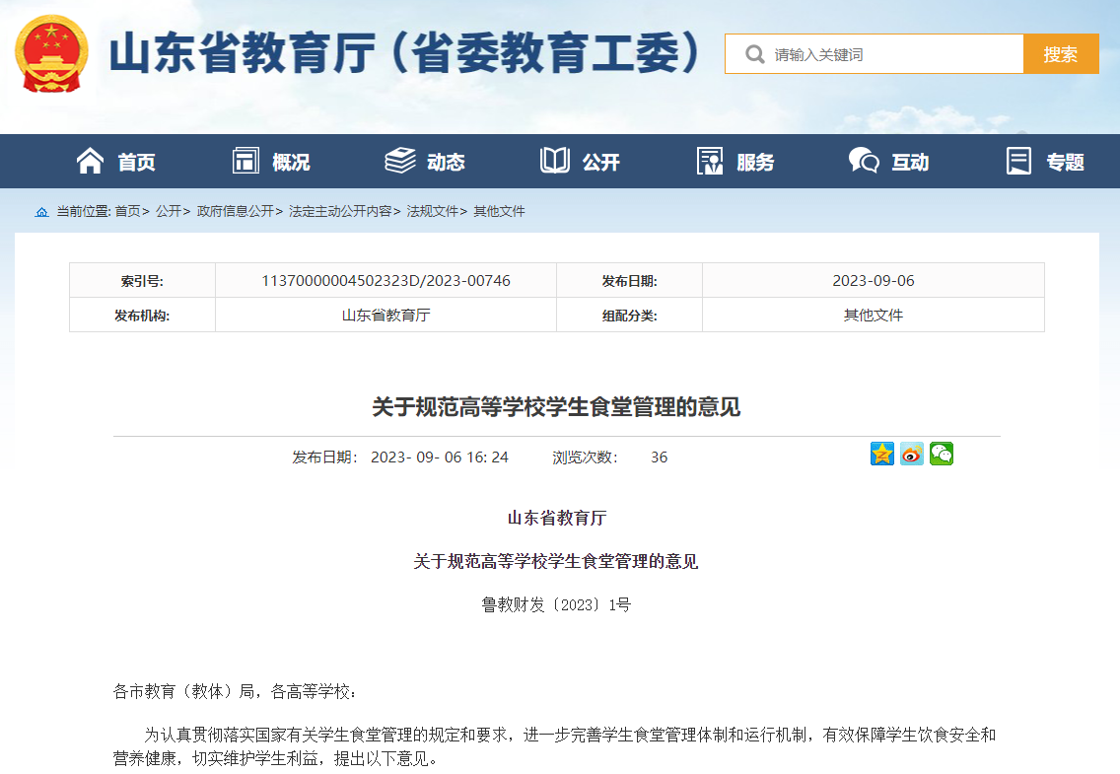Click 其他文件 in breadcrumb path
1120x774 pixels.
tap(499, 211)
